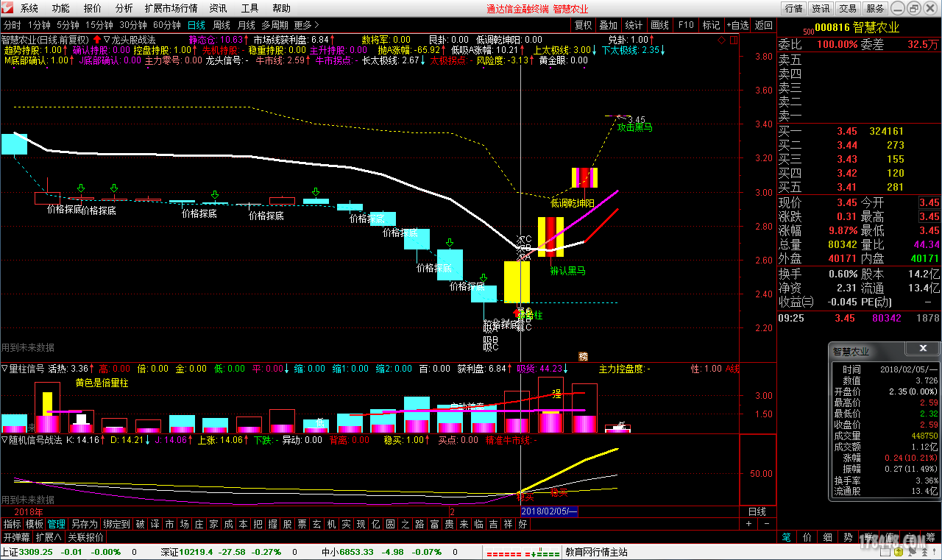Select the 笔 tab in quote panel
The width and height of the screenshot is (942, 560).
coord(786,537)
